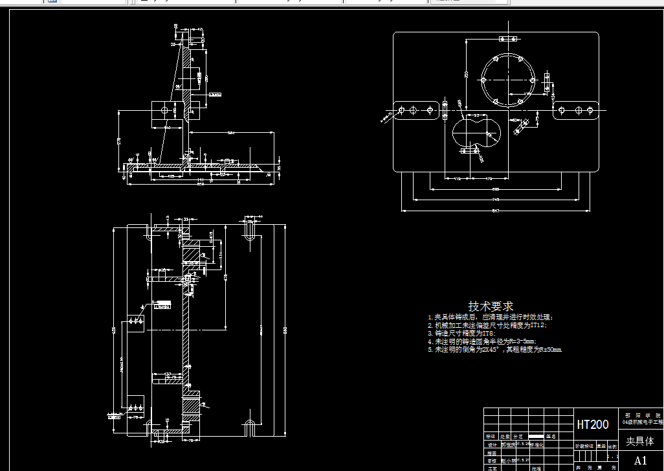Click the 签名 cell in title block
Screen dimensions: 664x471
551,436
